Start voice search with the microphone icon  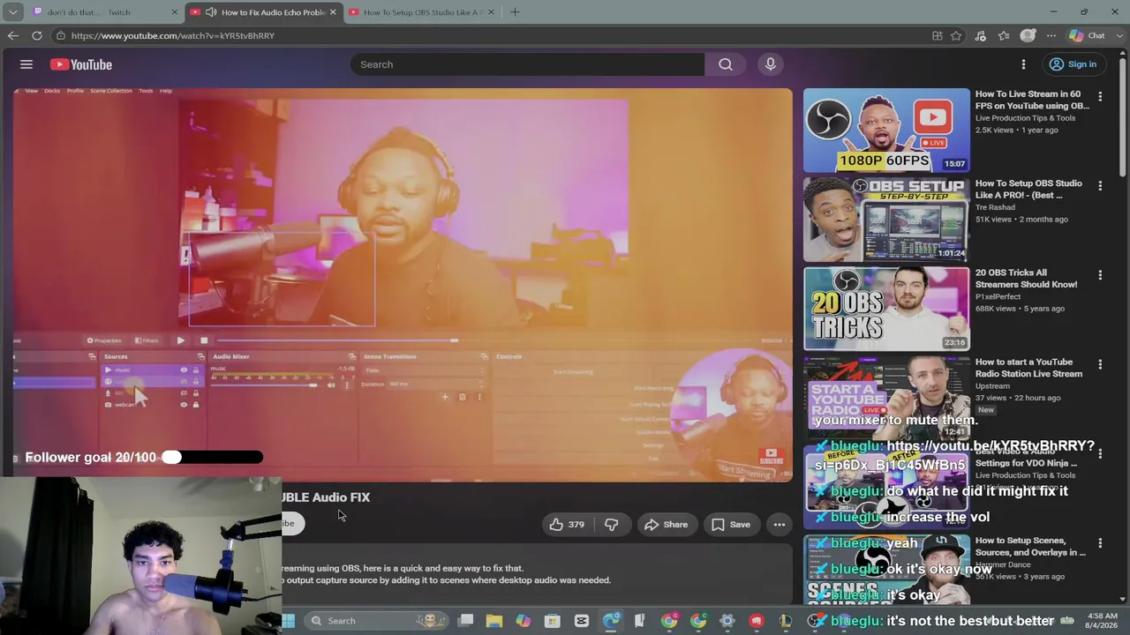771,64
